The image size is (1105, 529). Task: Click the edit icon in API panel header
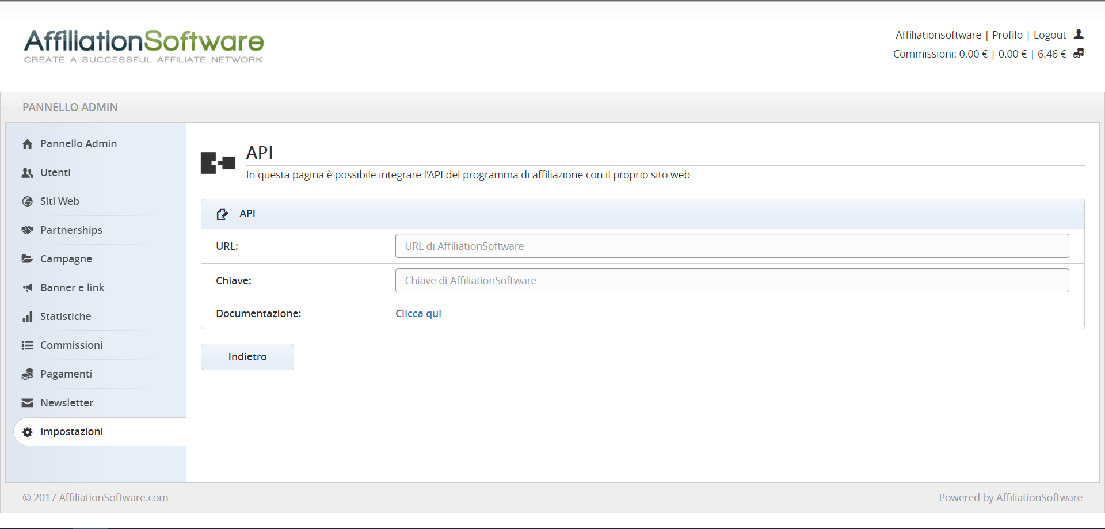click(222, 214)
